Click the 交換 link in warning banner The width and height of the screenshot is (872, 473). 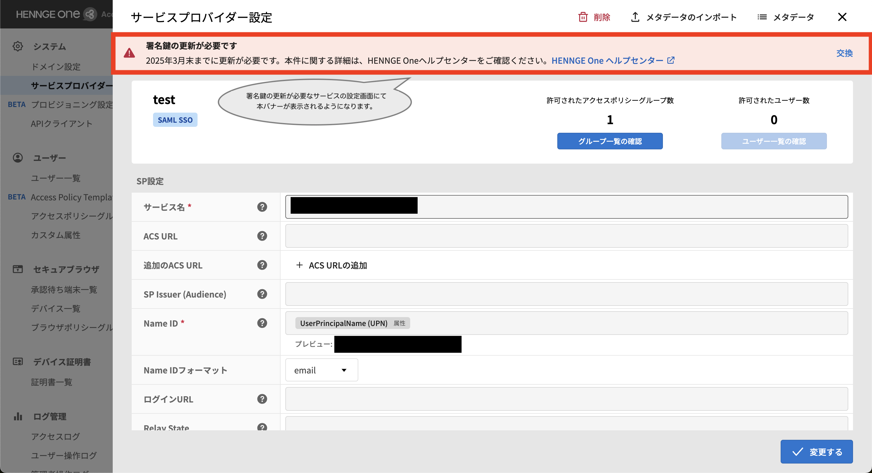point(844,53)
